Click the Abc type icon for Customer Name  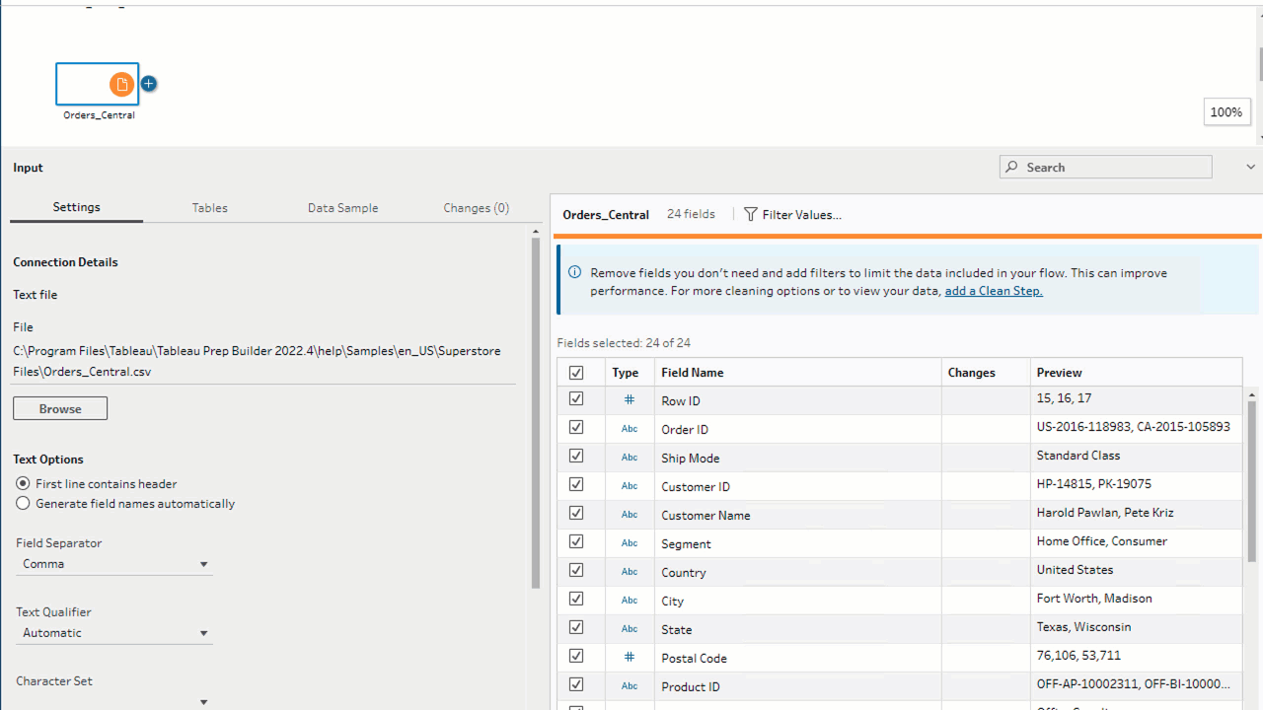click(x=629, y=515)
